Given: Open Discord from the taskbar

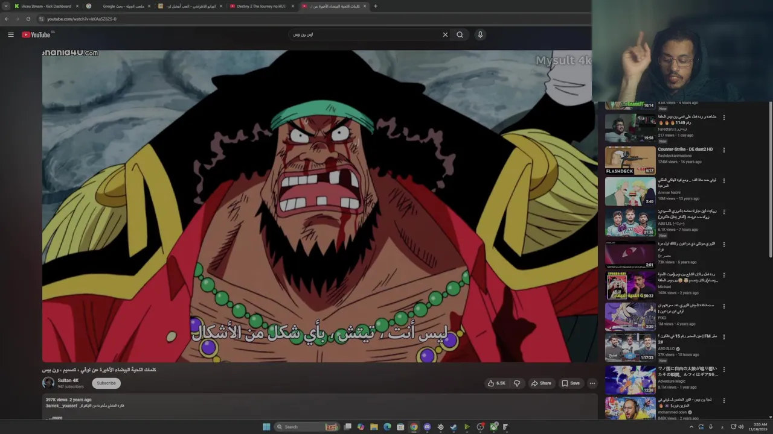Looking at the screenshot, I should coord(427,427).
